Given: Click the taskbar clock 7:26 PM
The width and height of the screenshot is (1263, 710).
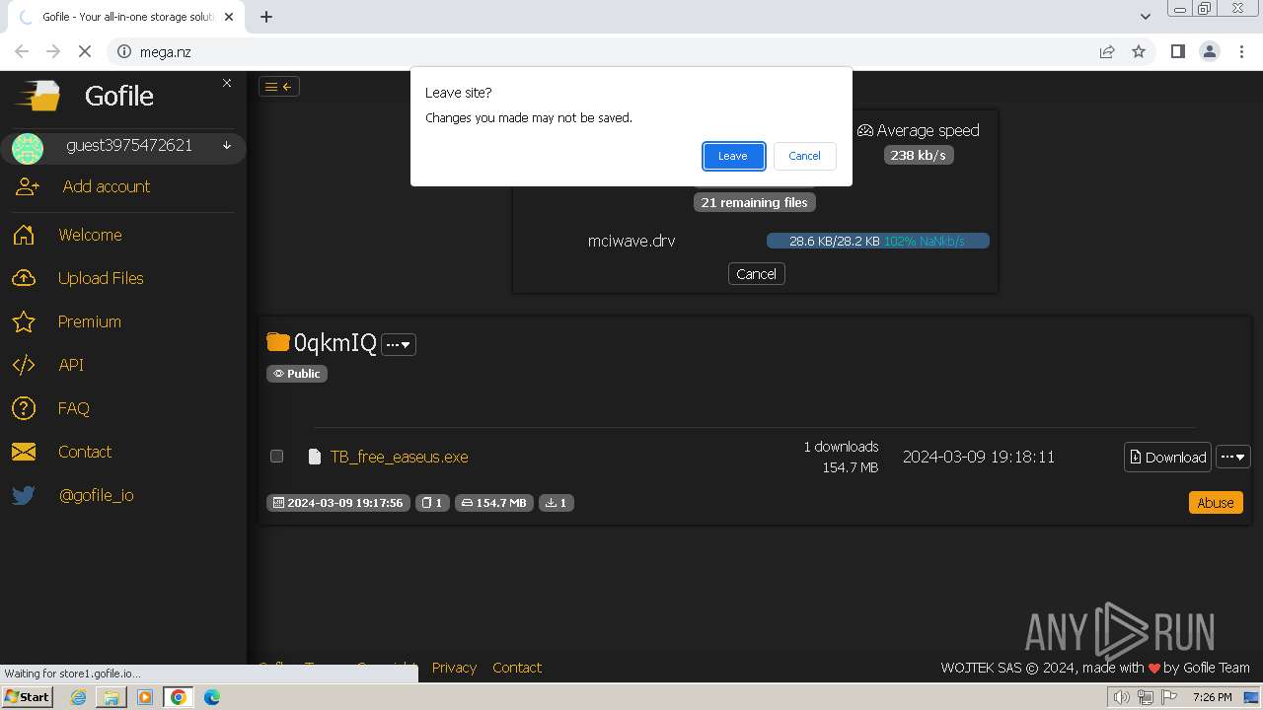Looking at the screenshot, I should tap(1212, 697).
